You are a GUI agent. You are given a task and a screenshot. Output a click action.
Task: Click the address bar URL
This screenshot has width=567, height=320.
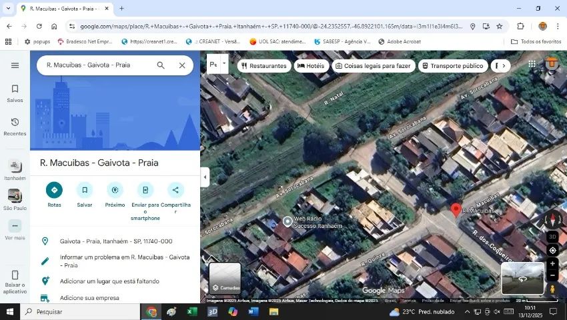tap(271, 27)
